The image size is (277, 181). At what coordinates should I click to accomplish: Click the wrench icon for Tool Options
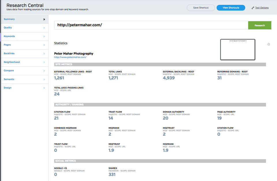point(253,8)
